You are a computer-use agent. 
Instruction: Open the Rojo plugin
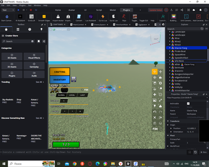[x=124, y=18]
